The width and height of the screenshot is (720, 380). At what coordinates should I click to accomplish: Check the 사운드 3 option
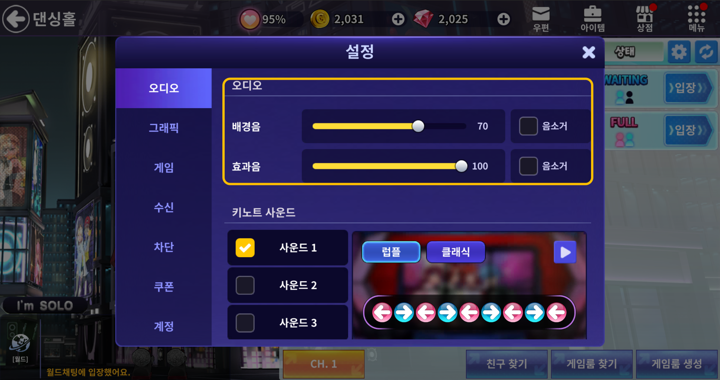tap(245, 323)
